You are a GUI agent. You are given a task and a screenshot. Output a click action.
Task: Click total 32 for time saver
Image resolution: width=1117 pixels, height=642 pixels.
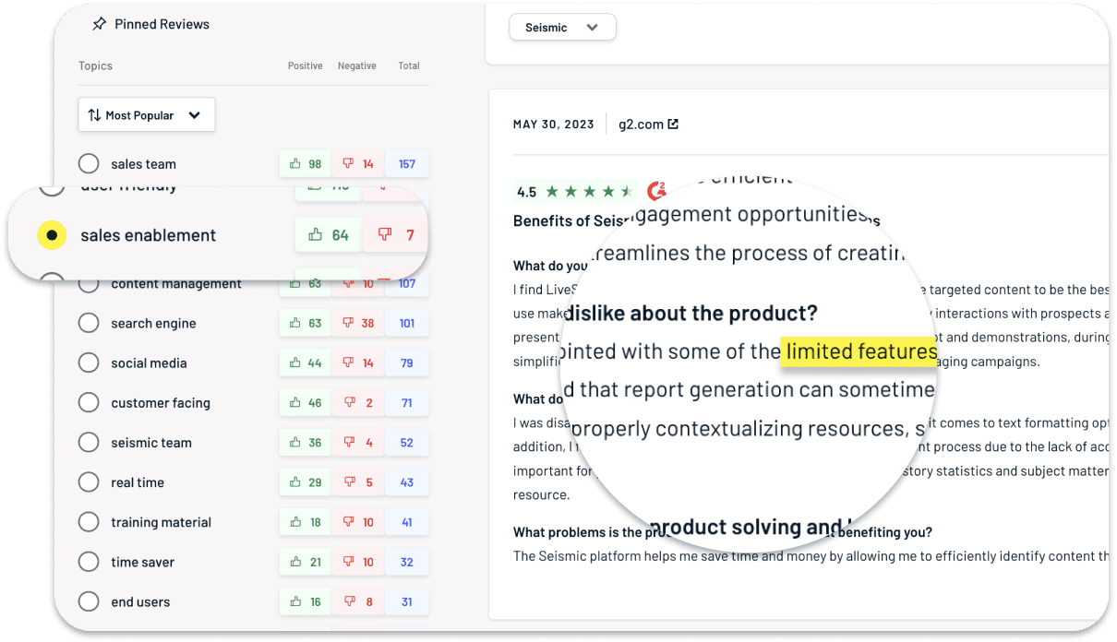coord(407,562)
